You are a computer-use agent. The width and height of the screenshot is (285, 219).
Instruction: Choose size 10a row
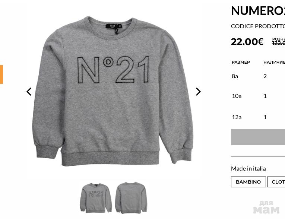coord(258,96)
